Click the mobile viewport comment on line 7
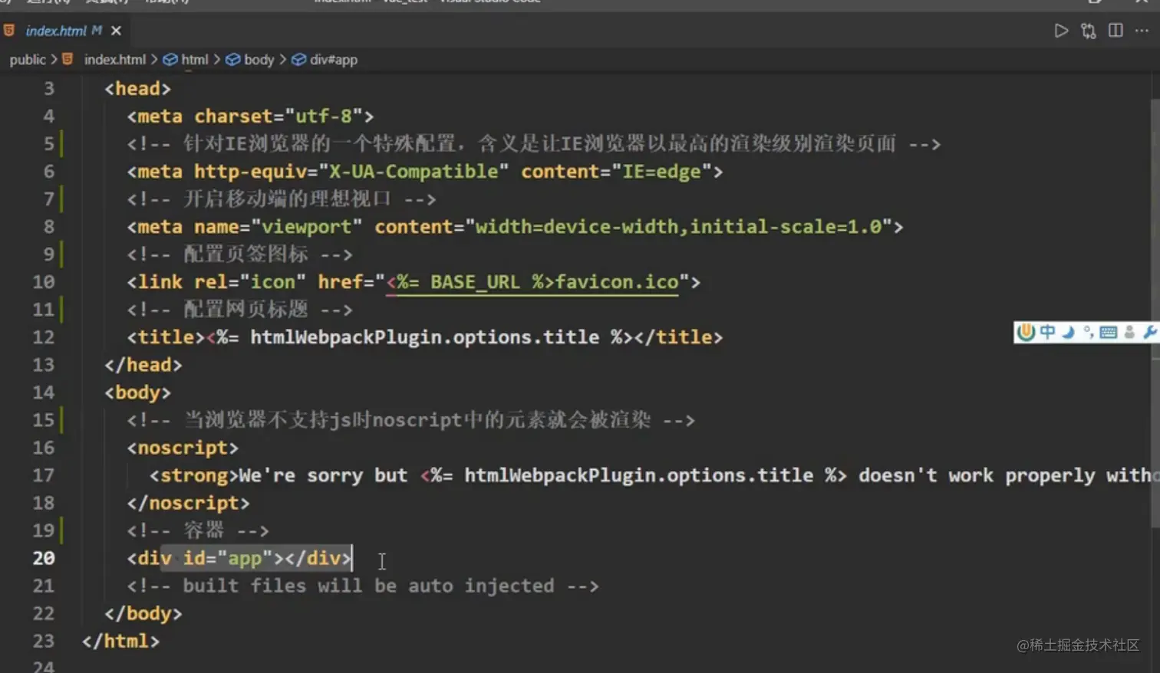Screen dimensions: 1160x673 pyautogui.click(x=282, y=199)
